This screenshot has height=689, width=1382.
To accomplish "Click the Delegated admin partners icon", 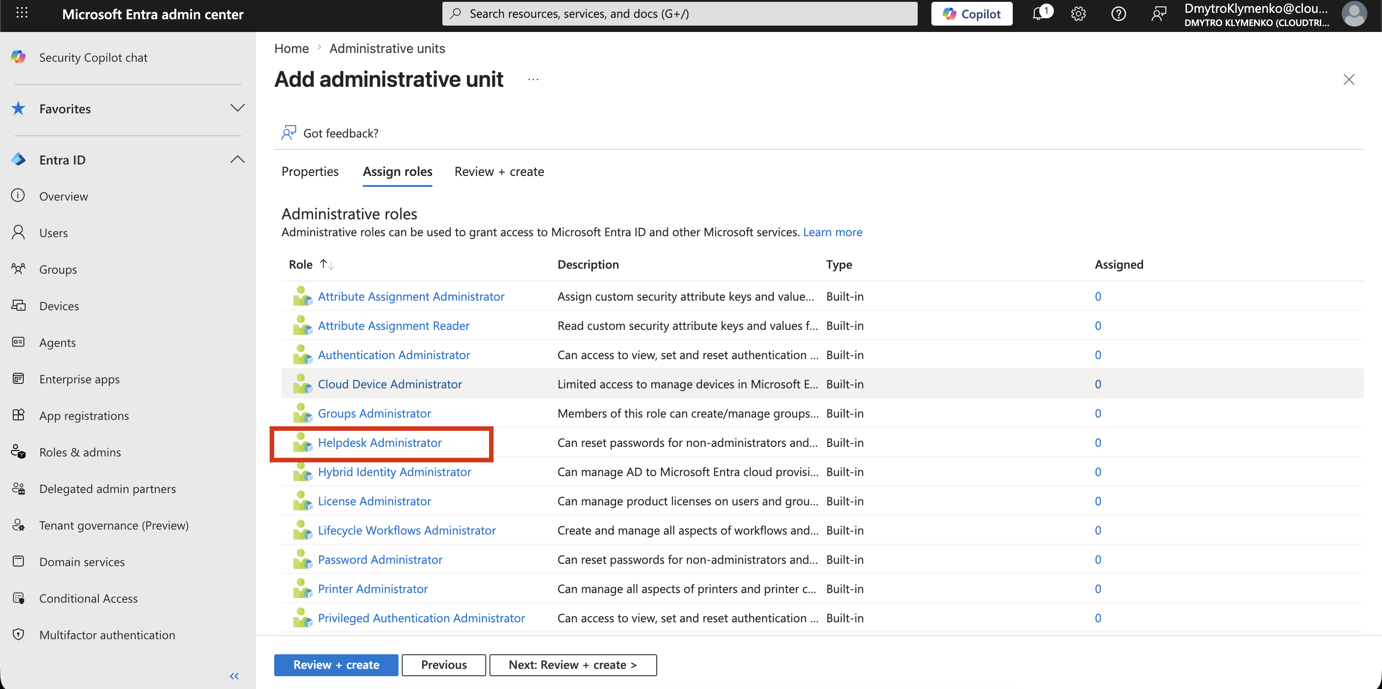I will click(x=18, y=488).
